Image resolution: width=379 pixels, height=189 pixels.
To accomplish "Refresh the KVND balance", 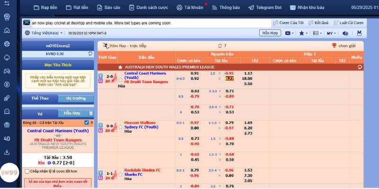I will pos(90,53).
